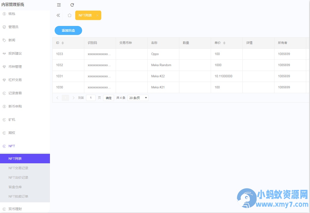This screenshot has width=310, height=213.
Task: Click the 确定 pagination button
Action: [109, 98]
